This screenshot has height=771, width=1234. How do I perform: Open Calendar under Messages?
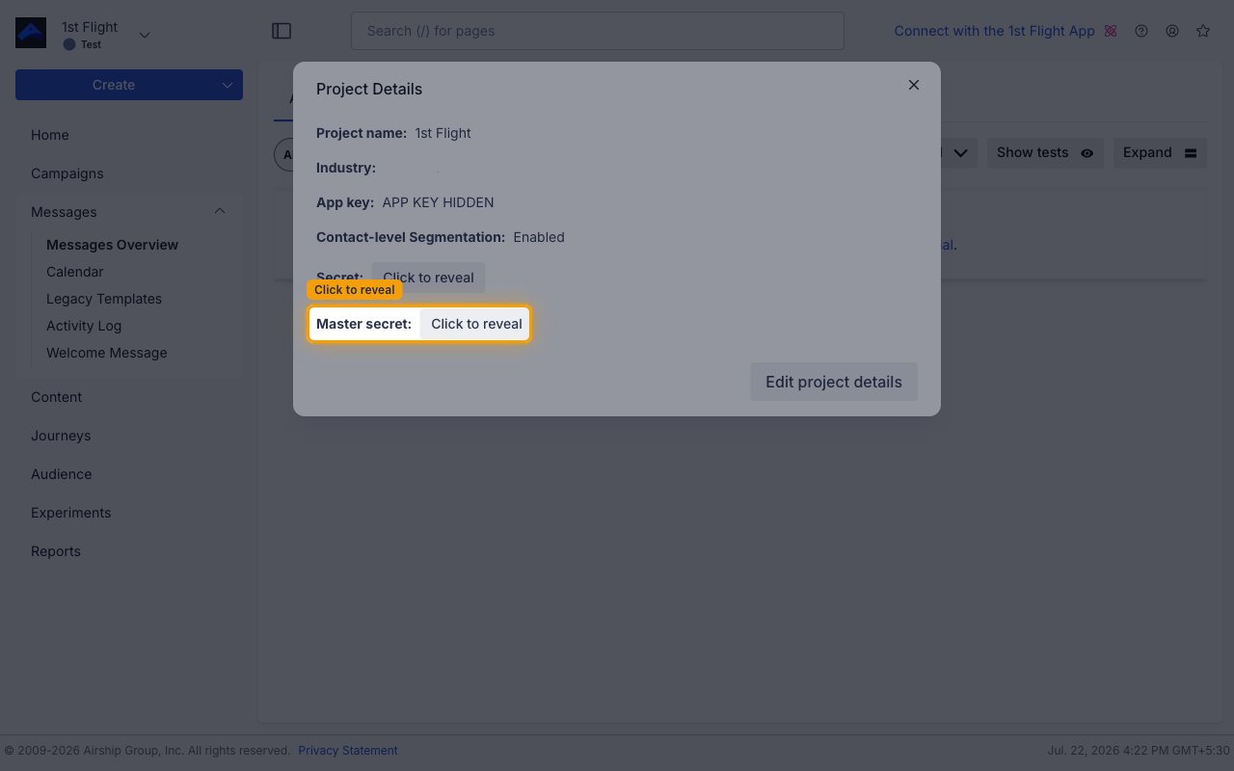tap(74, 272)
